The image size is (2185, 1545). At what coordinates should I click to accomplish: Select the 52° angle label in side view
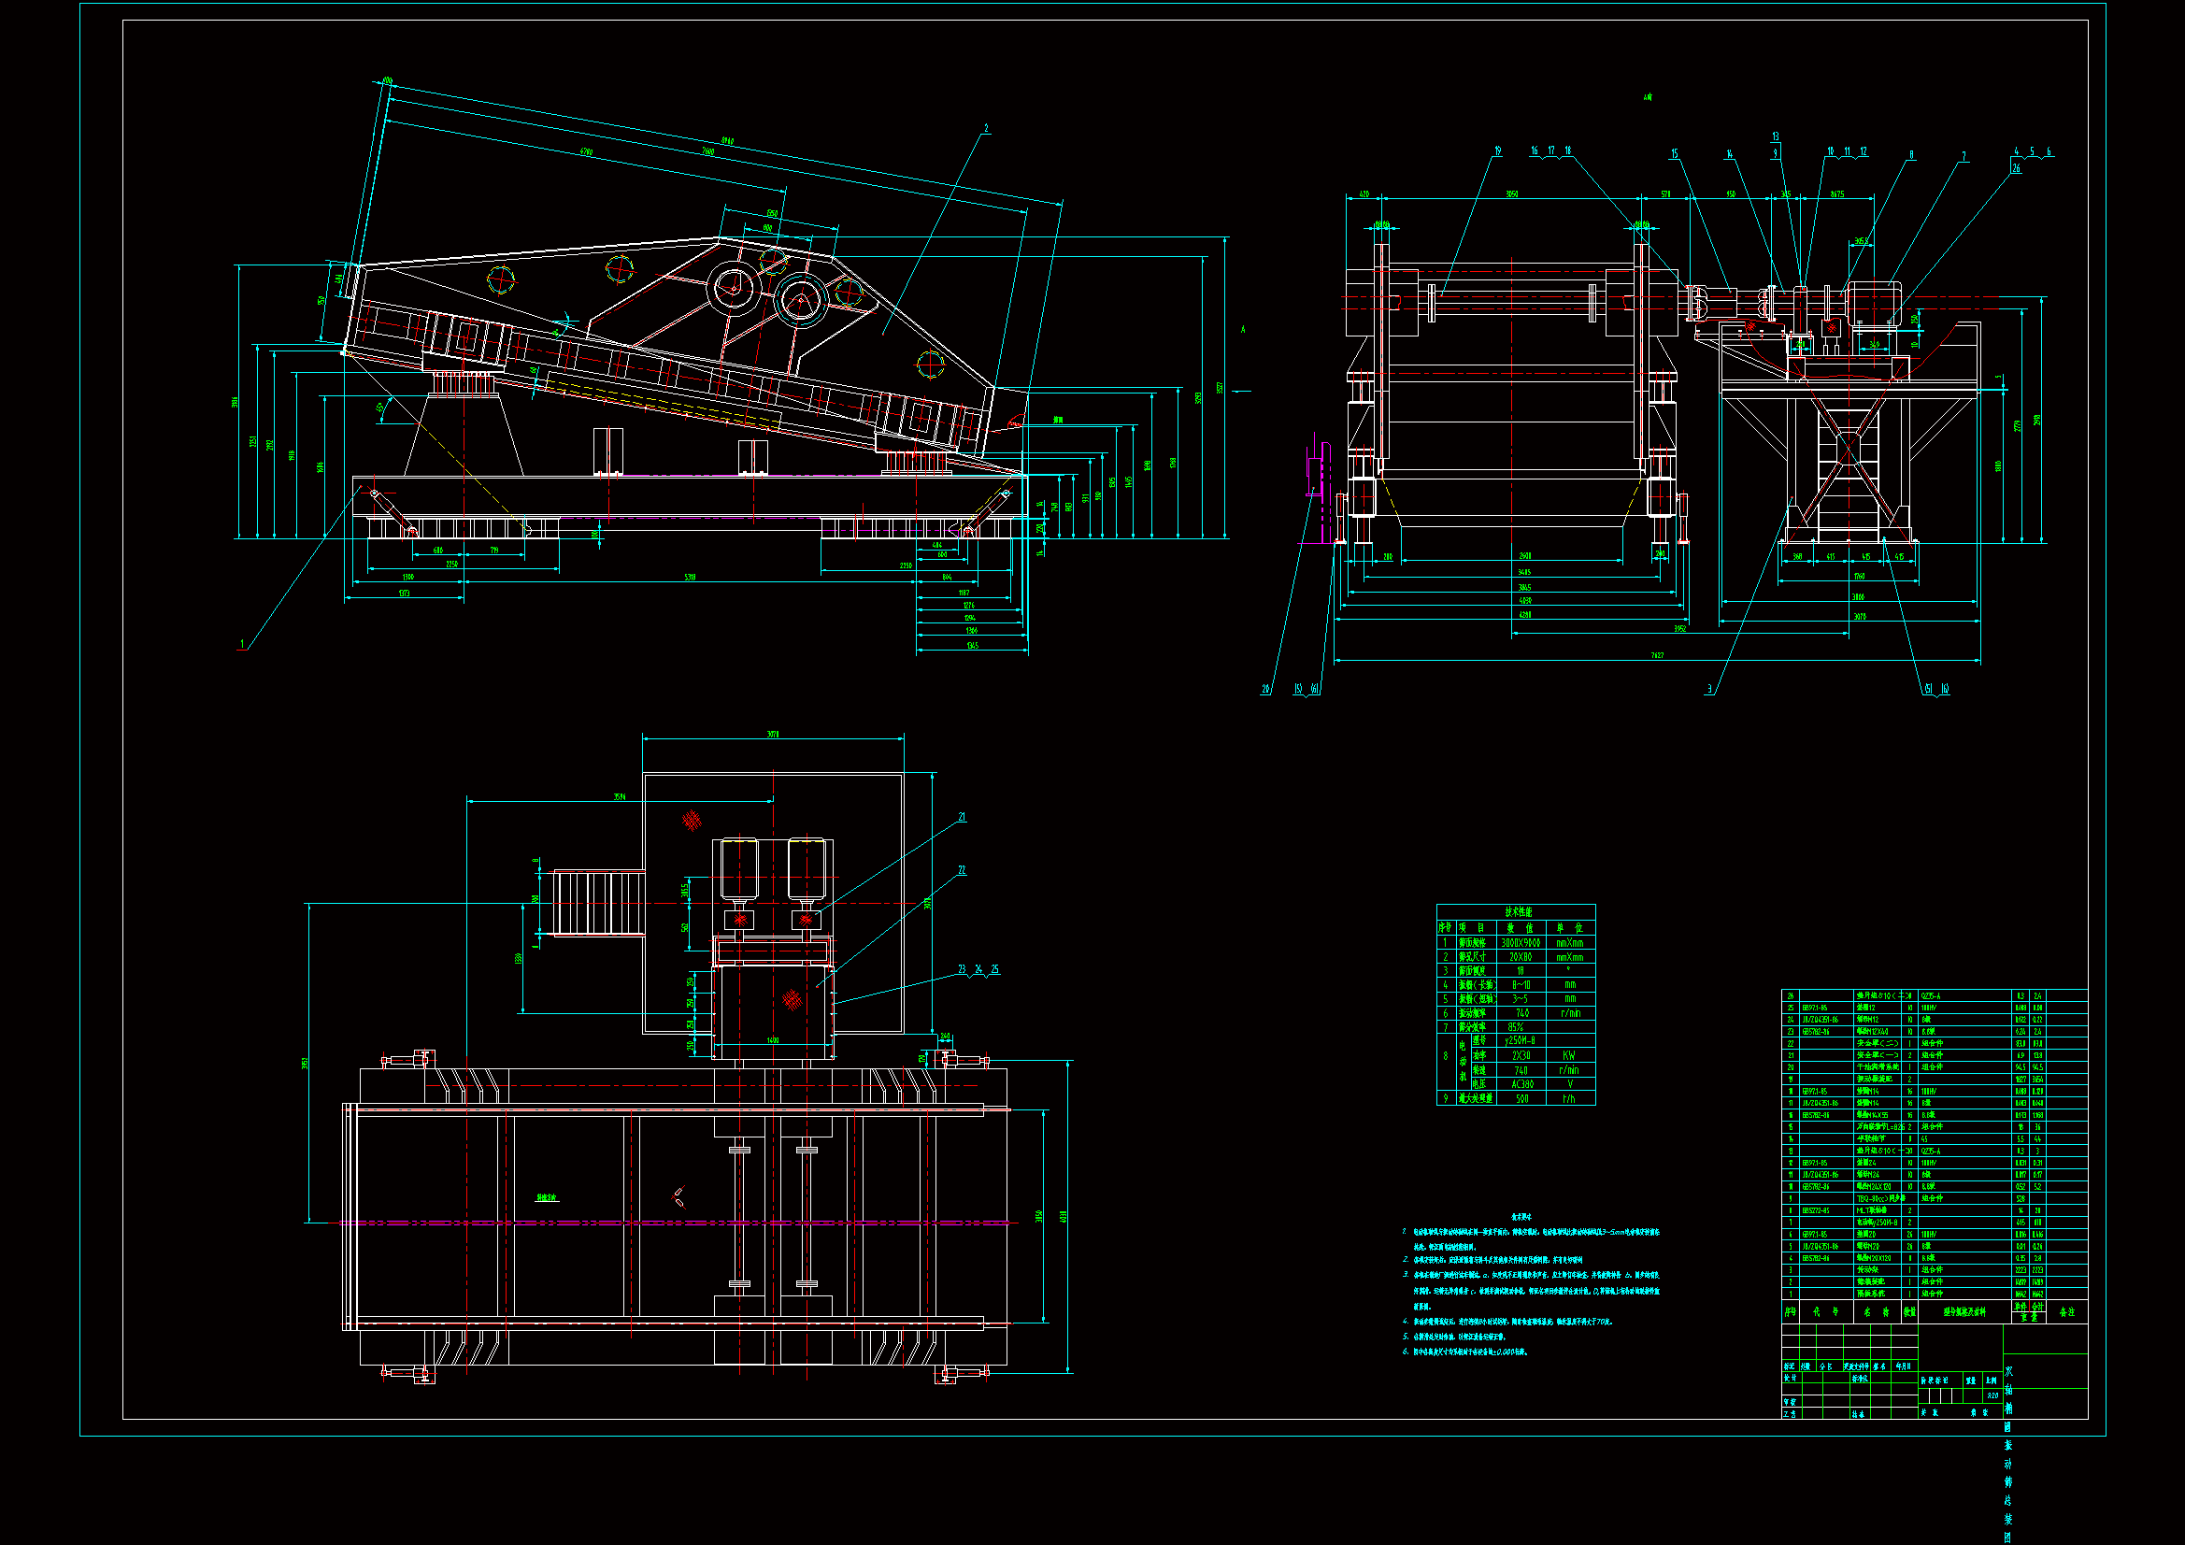pyautogui.click(x=380, y=408)
